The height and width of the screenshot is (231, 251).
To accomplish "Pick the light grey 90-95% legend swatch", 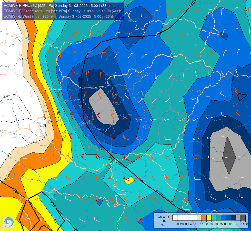I will coord(238,218).
